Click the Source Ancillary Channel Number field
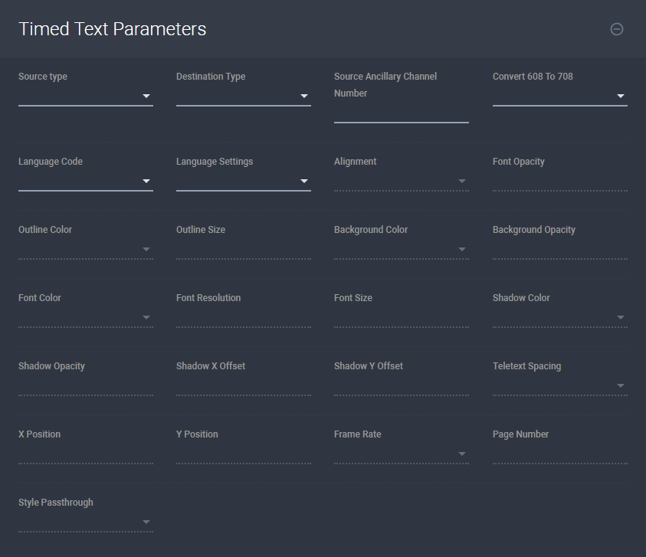The width and height of the screenshot is (646, 557). tap(401, 115)
